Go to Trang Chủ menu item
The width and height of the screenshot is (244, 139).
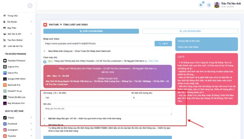pos(13,16)
